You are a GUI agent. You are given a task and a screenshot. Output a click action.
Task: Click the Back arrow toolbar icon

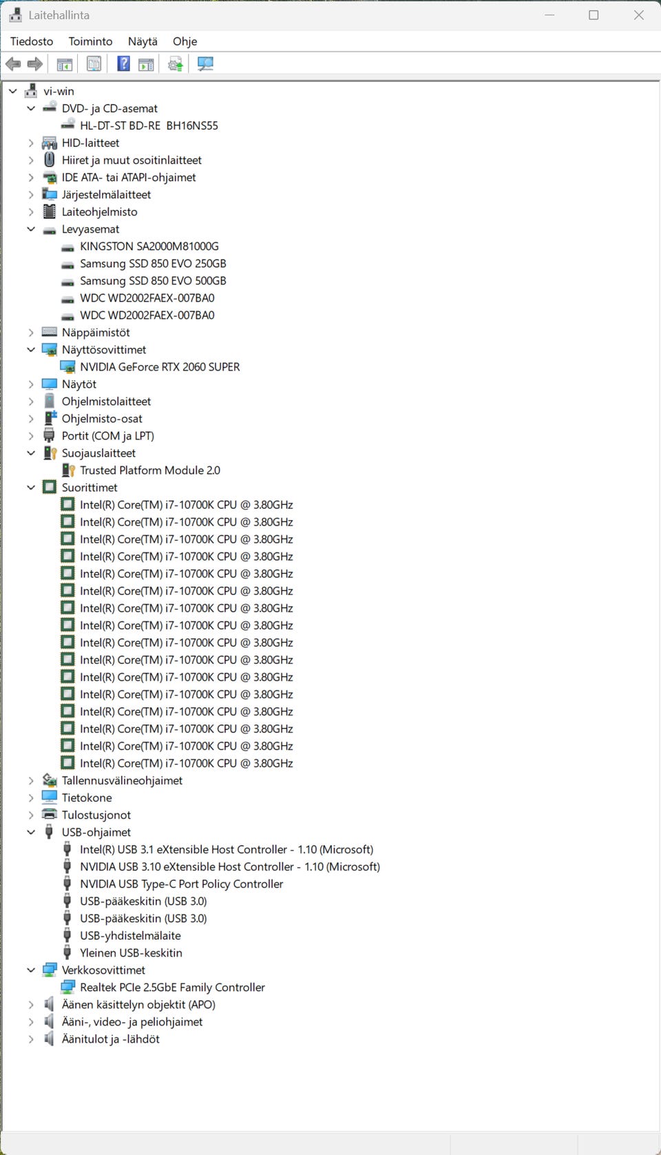coord(13,64)
